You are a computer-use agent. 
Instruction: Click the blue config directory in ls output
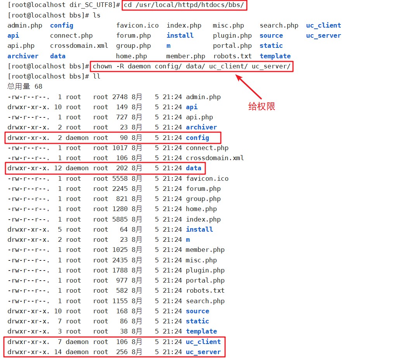pyautogui.click(x=62, y=26)
